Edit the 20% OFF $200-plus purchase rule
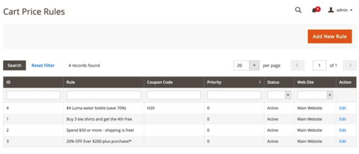359x154 pixels. click(342, 141)
